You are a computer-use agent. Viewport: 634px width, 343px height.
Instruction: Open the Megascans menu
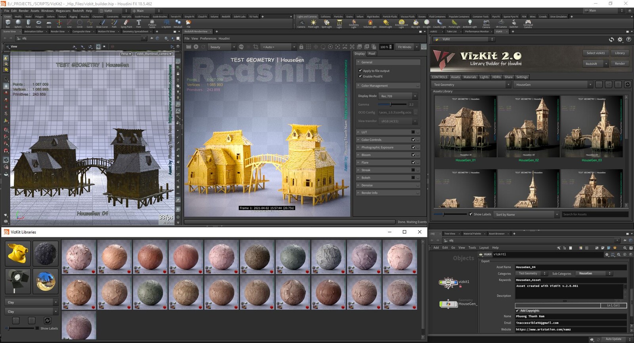pyautogui.click(x=63, y=11)
